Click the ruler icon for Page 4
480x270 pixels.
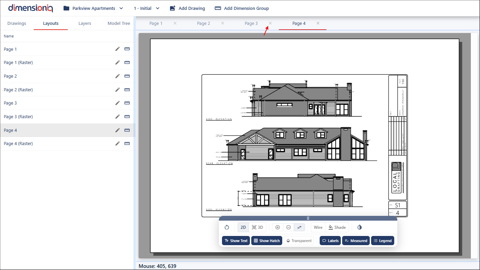127,130
